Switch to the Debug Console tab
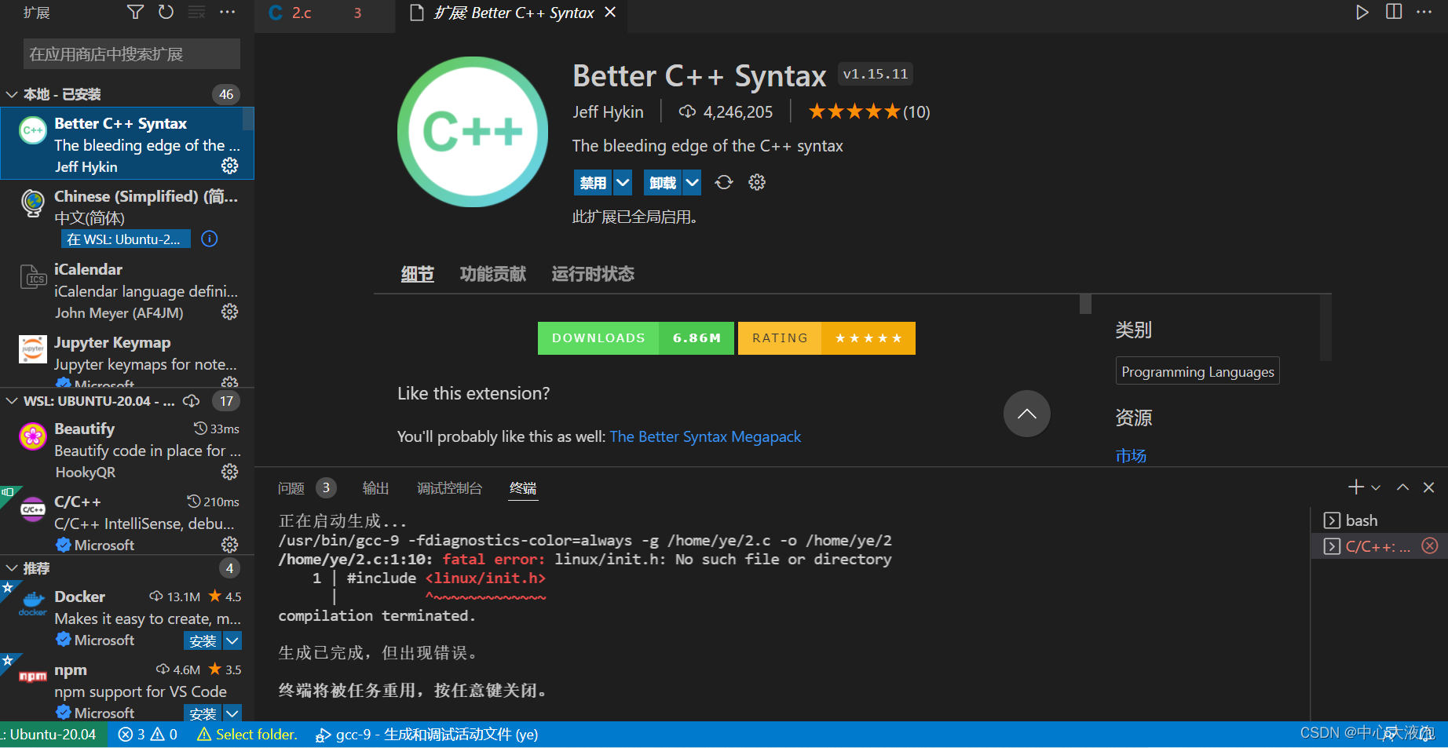1448x748 pixels. click(x=449, y=488)
